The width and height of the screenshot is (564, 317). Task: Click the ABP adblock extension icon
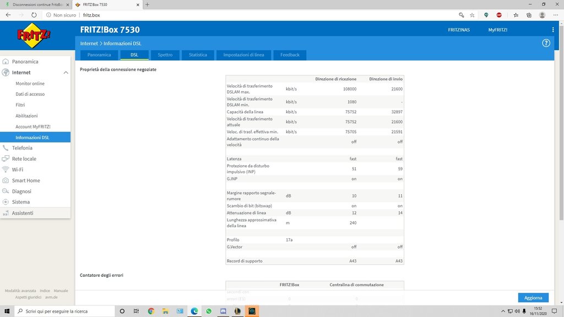(499, 15)
